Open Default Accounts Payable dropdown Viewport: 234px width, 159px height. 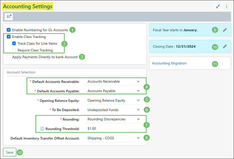114,91
